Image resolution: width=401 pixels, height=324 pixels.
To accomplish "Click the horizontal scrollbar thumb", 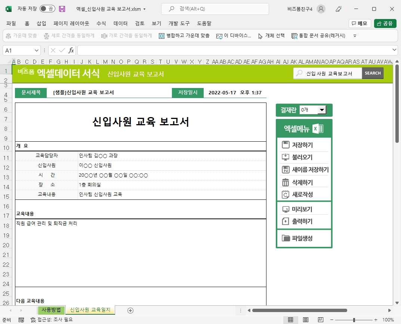I will (299, 311).
